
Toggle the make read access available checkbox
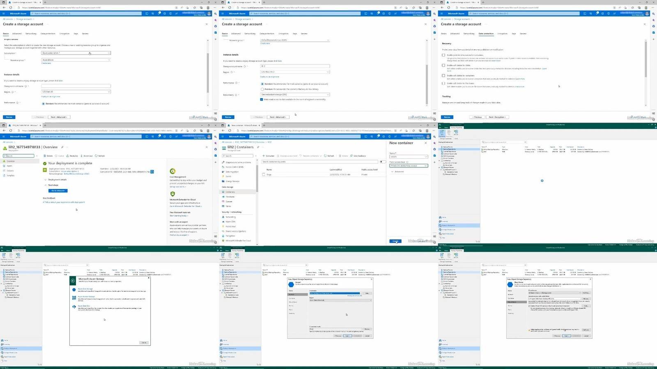pos(262,99)
